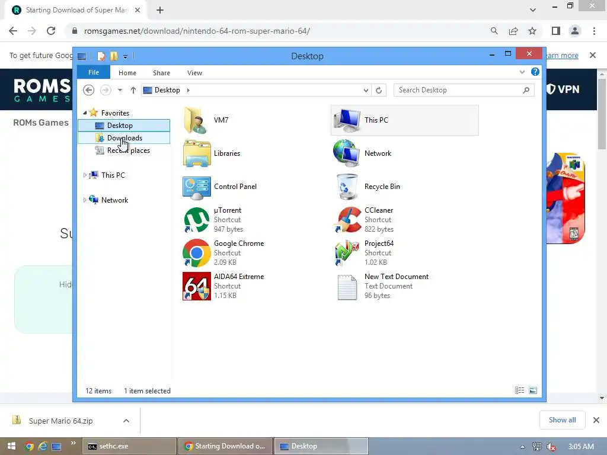Select the Control Panel icon
The image size is (607, 455).
197,188
